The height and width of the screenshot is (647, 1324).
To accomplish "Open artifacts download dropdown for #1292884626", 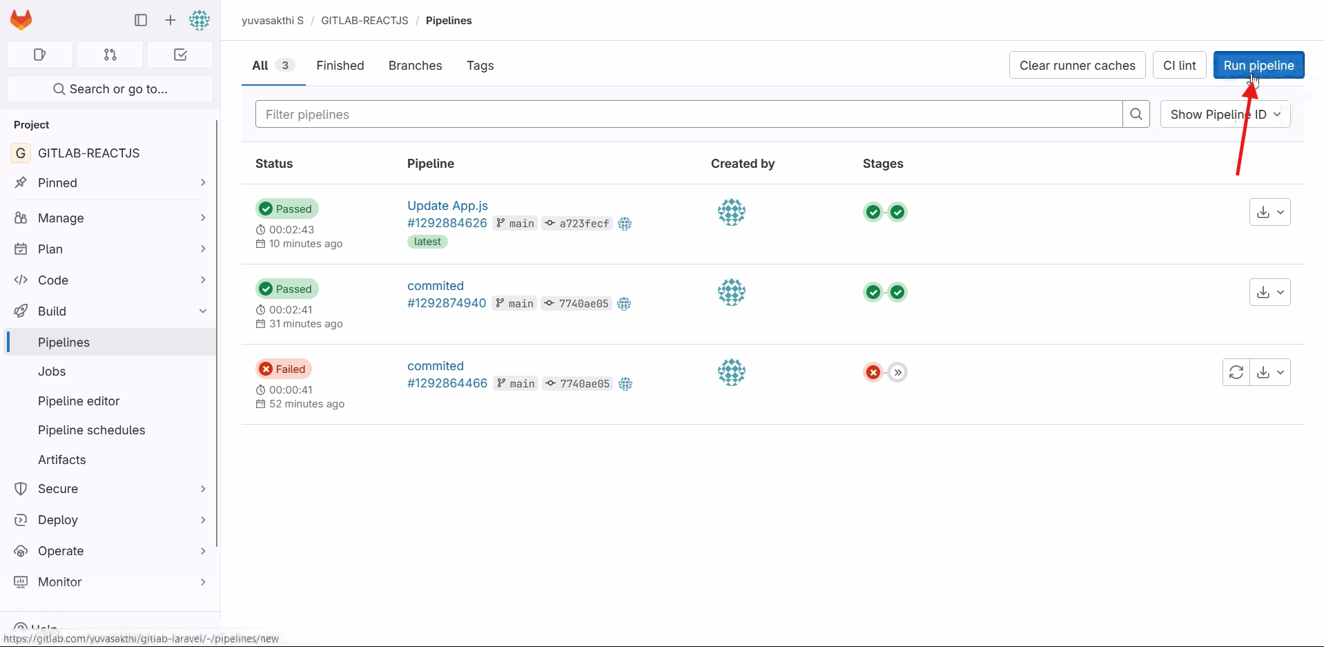I will coord(1270,212).
